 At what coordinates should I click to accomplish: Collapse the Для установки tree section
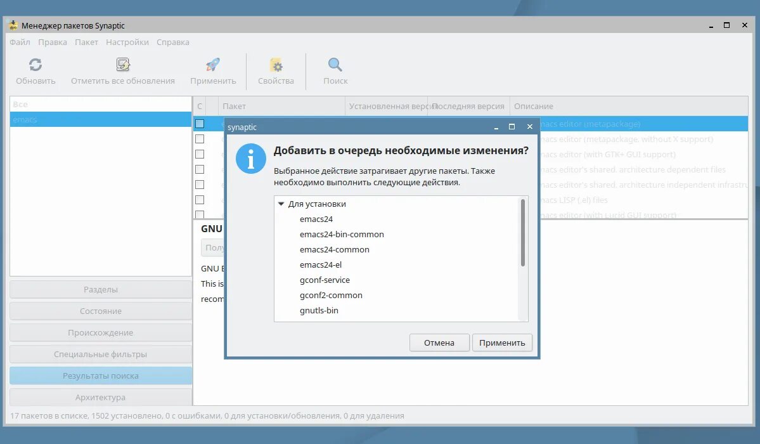(281, 204)
